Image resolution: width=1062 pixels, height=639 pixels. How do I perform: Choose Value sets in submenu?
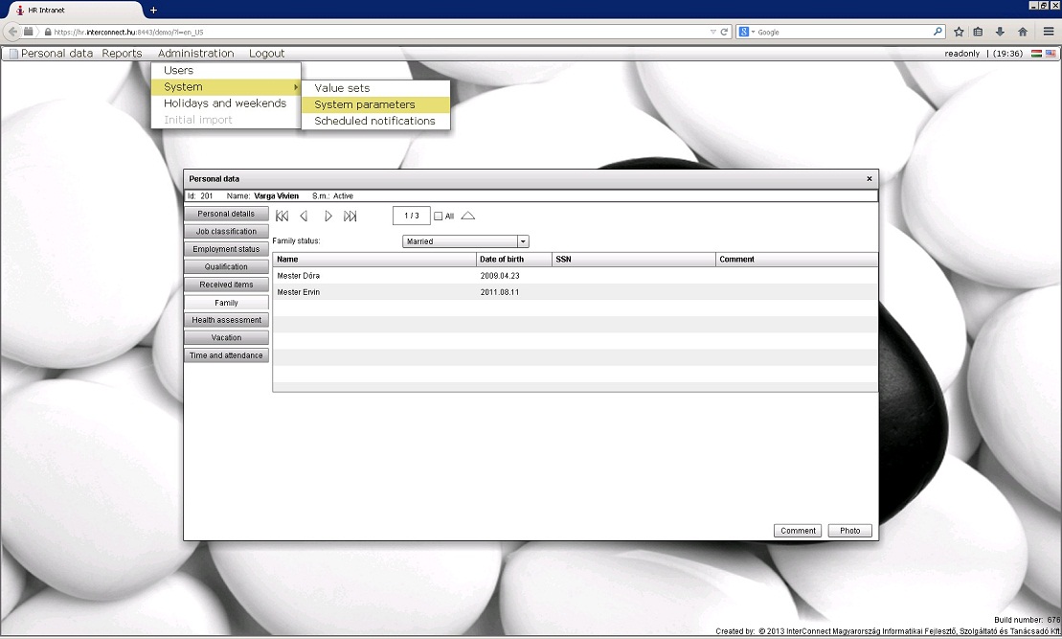(375, 88)
